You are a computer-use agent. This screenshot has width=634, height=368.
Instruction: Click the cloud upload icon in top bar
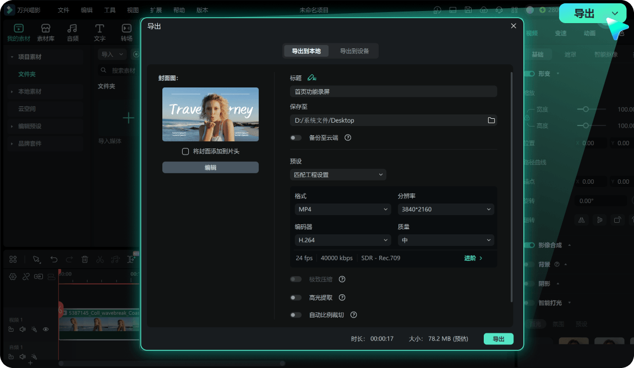click(484, 10)
